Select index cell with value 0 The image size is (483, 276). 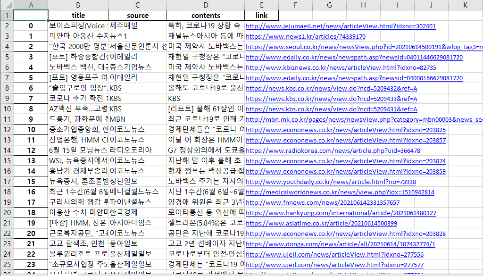click(31, 26)
